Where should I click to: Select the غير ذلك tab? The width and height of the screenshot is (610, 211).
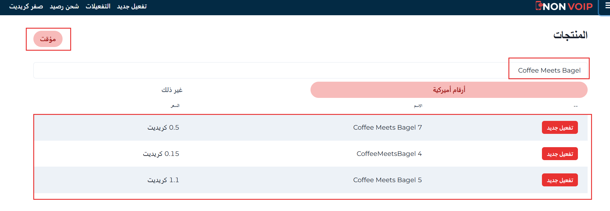(172, 90)
